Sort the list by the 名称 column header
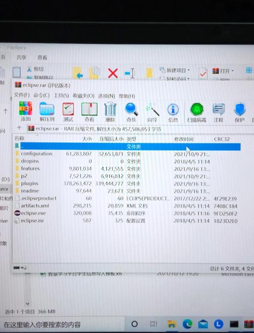This screenshot has width=254, height=333. [19, 138]
